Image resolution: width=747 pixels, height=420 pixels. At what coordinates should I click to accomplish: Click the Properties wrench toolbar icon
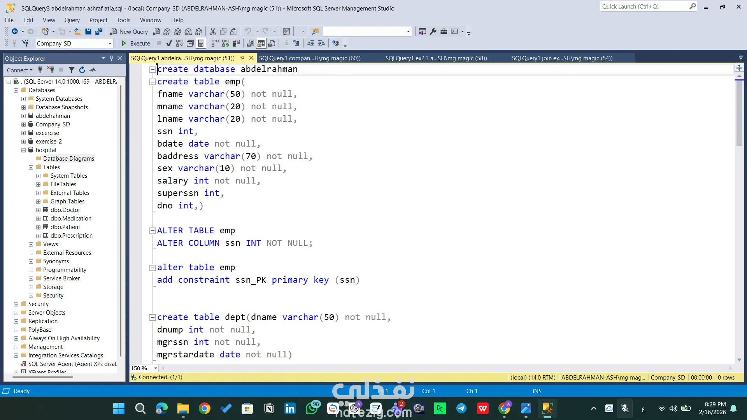(433, 31)
